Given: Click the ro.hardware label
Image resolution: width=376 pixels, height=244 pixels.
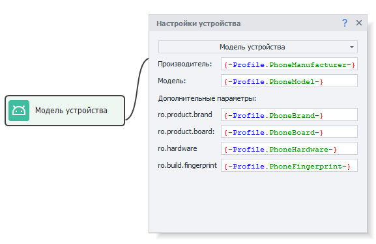Looking at the screenshot, I should point(177,148).
